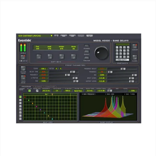This screenshot has width=156, height=156.
Task: Click the Note Name field C4
Action: [x=57, y=91]
